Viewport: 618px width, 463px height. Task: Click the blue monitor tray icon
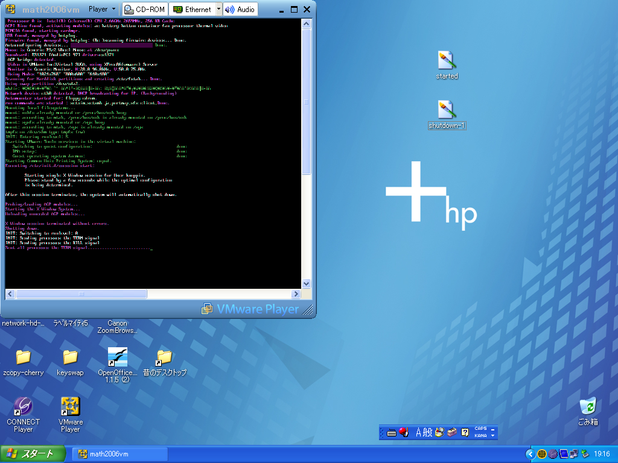(564, 454)
